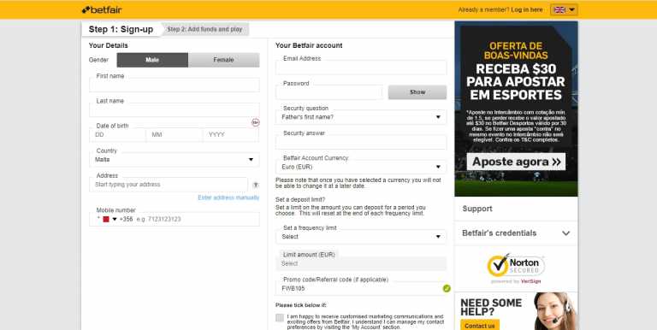Click the Log in here link
The height and width of the screenshot is (330, 657).
(527, 9)
